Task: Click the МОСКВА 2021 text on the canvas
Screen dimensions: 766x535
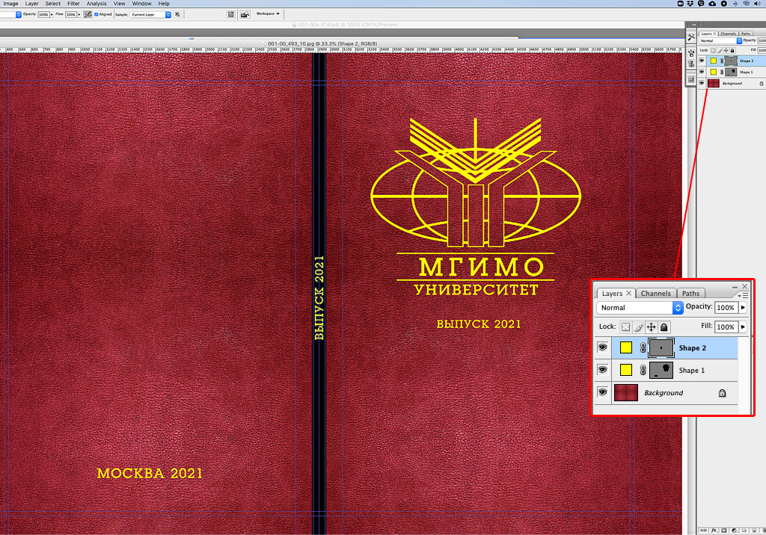Action: click(x=150, y=474)
